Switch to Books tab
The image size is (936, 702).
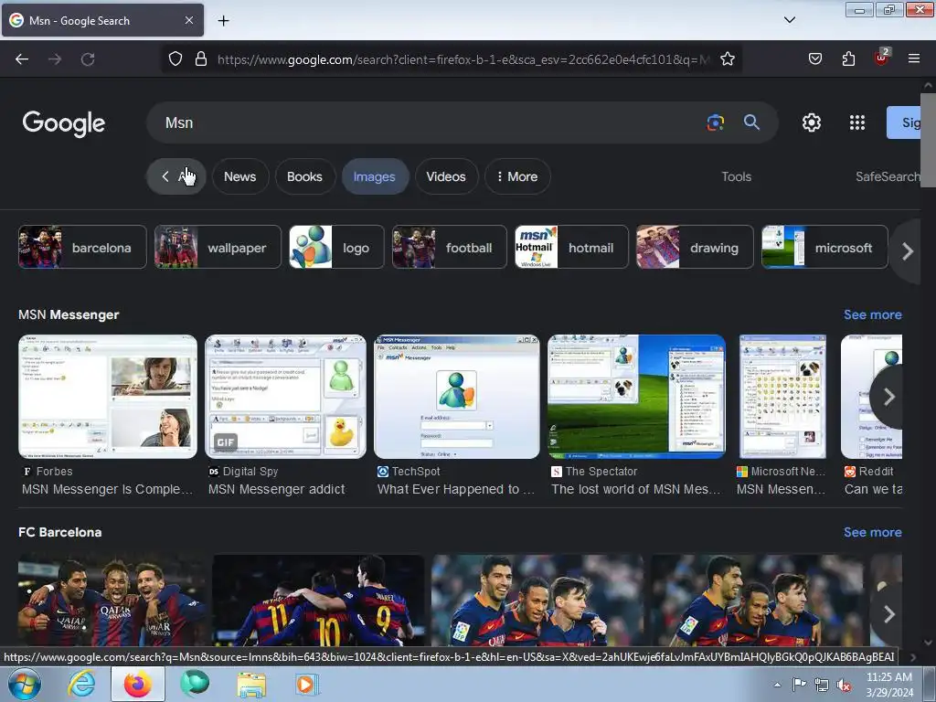coord(304,176)
